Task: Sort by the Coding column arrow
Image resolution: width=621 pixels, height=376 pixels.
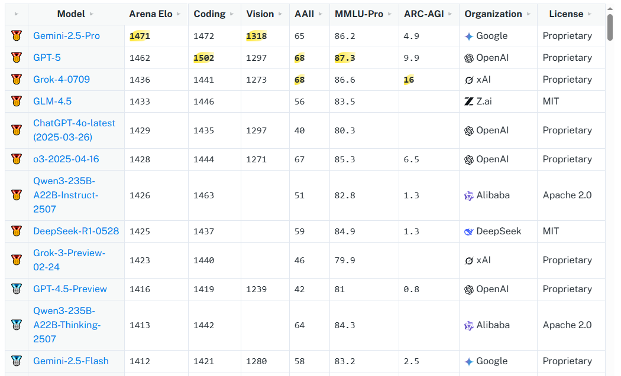Action: tap(232, 14)
